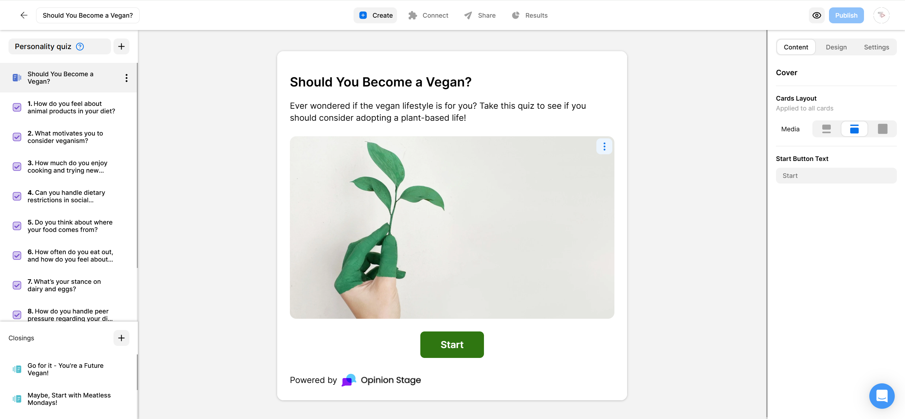The image size is (905, 419).
Task: Add a closing with the plus icon
Action: 121,338
